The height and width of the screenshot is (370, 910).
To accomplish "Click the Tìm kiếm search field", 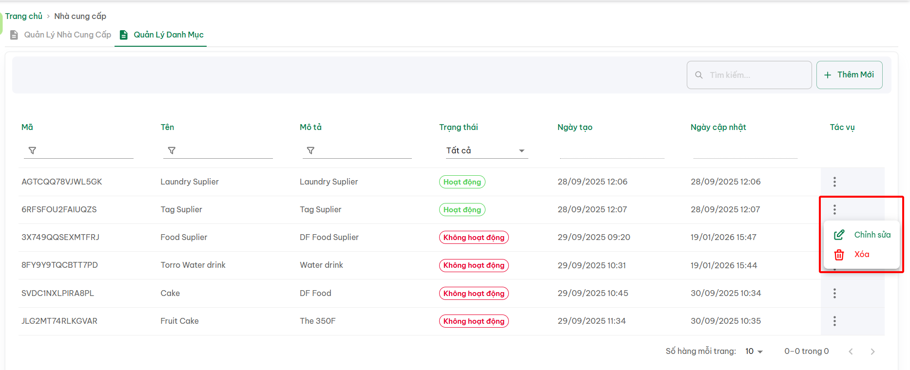I will point(756,75).
